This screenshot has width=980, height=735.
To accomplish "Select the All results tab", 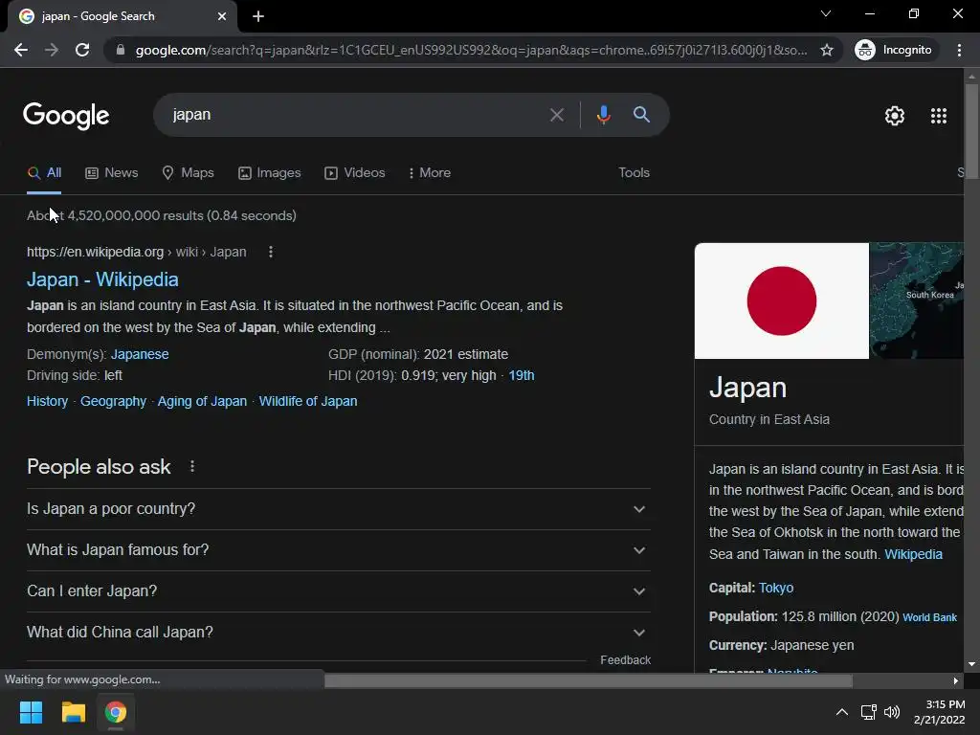I will pos(44,173).
